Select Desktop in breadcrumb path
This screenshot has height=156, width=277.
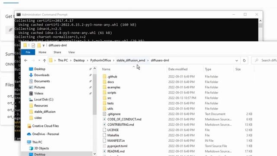coord(79,60)
